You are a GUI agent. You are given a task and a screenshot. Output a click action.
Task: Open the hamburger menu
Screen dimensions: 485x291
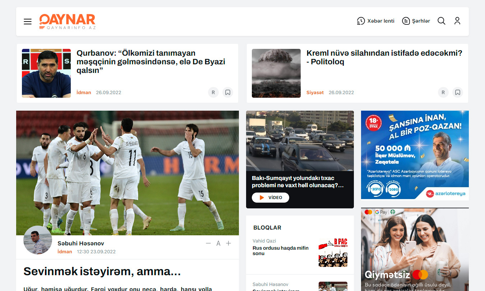pos(28,22)
